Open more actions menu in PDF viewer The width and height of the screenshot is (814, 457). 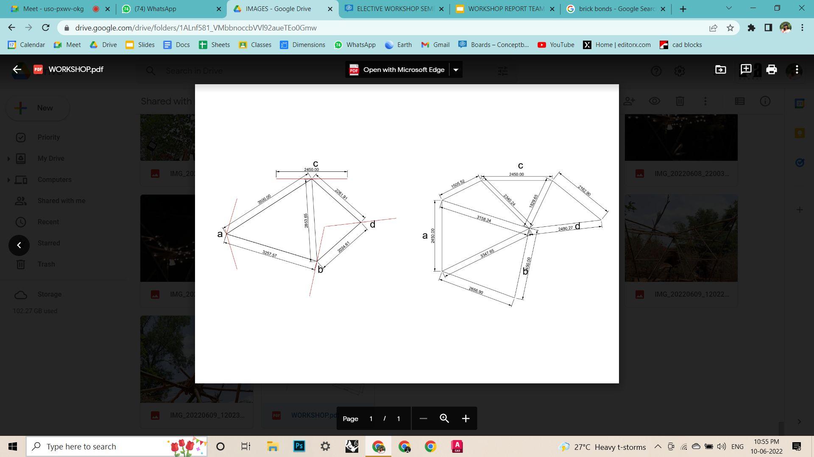click(x=797, y=70)
